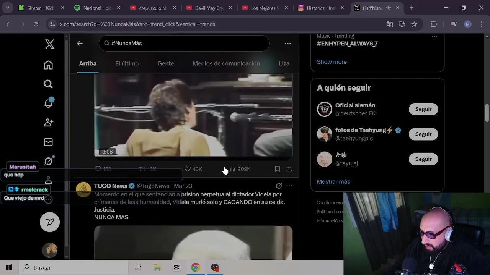Open Windows Start menu
Viewport: 490px width, 275px height.
click(x=9, y=268)
